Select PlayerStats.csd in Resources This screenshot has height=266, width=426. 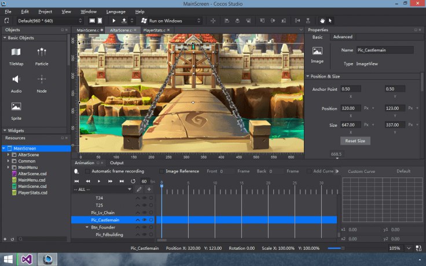point(32,193)
